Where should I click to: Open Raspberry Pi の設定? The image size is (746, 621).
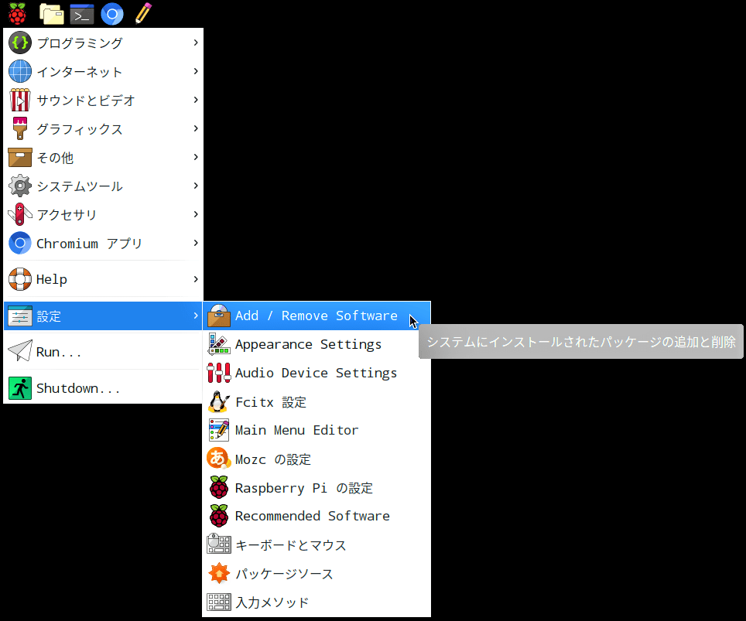click(x=317, y=487)
